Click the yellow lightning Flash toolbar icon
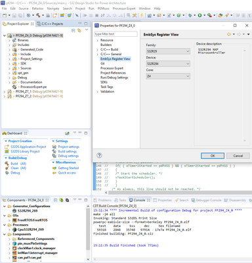 coord(142,15)
